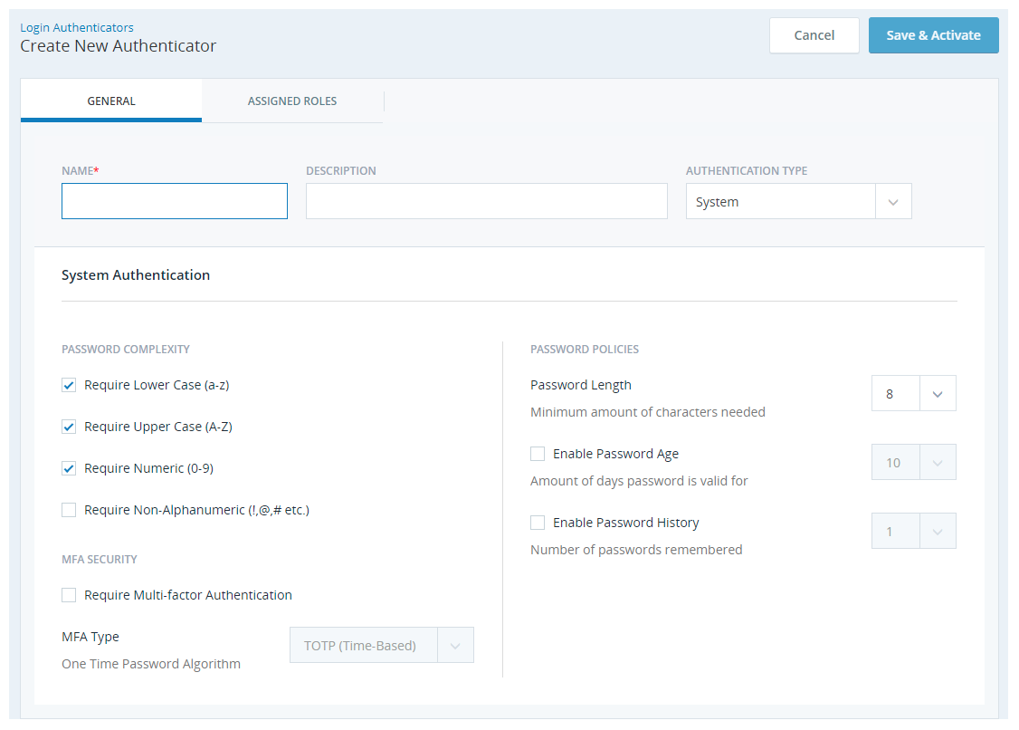This screenshot has width=1019, height=730.
Task: Click the Password Length value showing 8
Action: click(893, 392)
